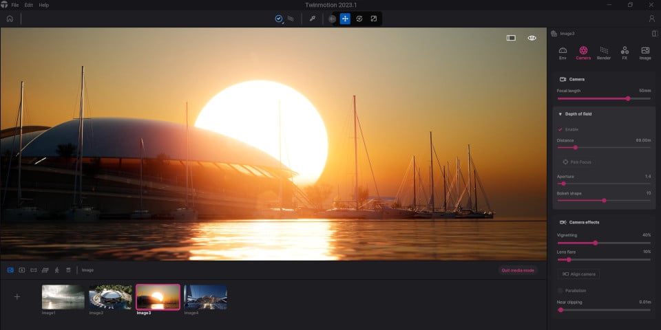Image resolution: width=661 pixels, height=330 pixels.
Task: Select the Image4 thumbnail
Action: (x=205, y=297)
